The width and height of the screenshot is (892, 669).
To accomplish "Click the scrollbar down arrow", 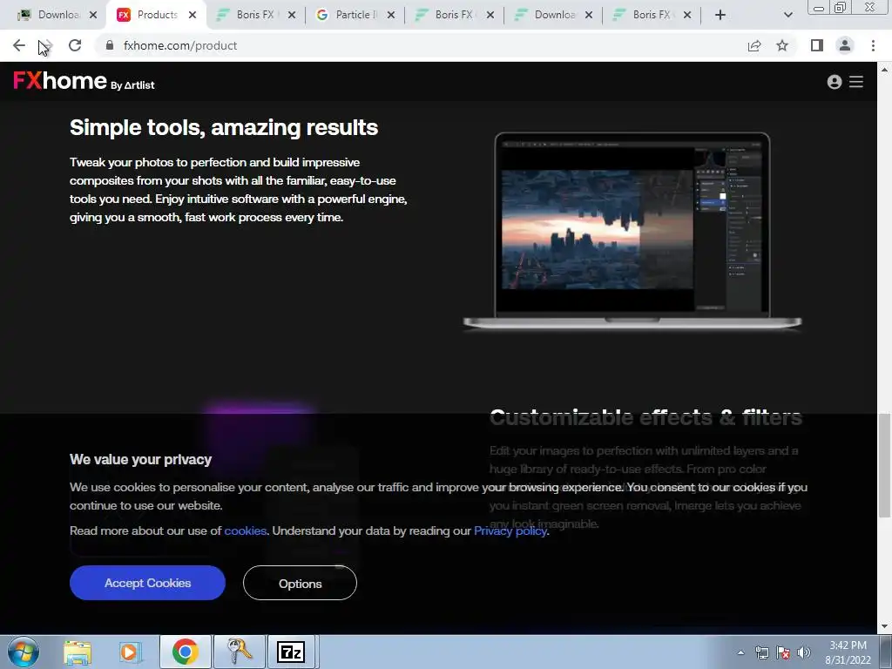I will [884, 627].
